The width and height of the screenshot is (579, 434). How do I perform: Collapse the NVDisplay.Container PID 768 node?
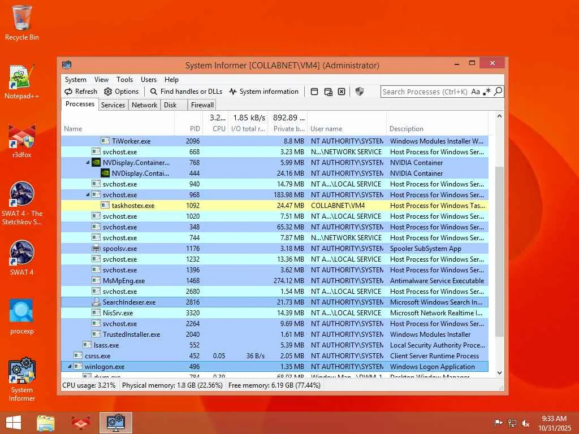[88, 162]
